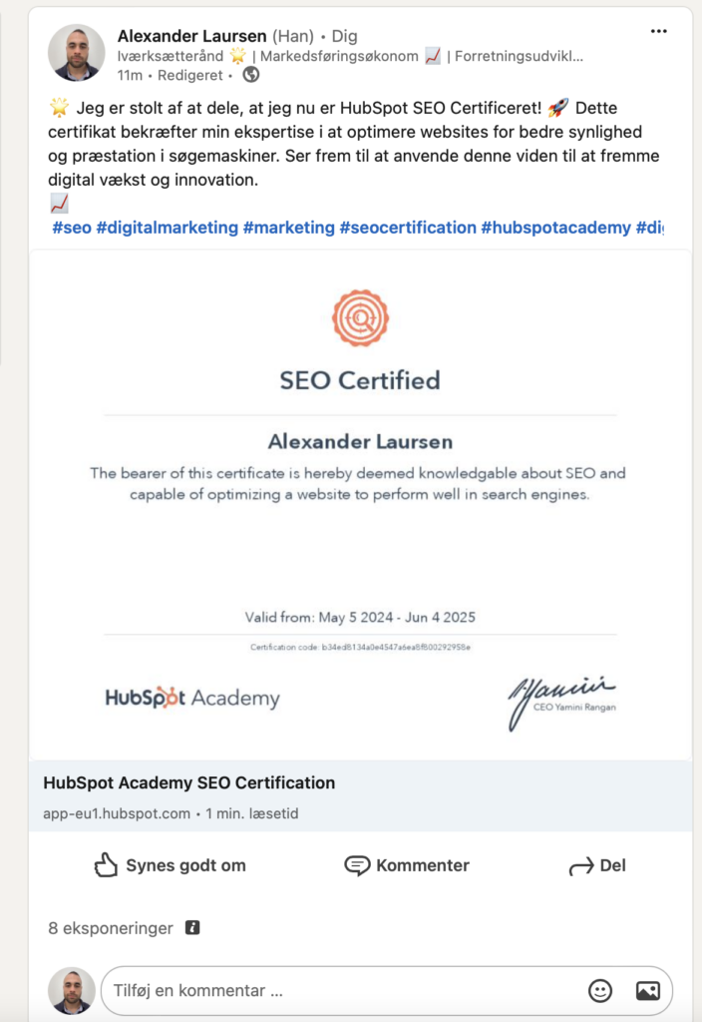Click the Kommenter speech bubble icon
Image resolution: width=702 pixels, height=1022 pixels.
357,865
